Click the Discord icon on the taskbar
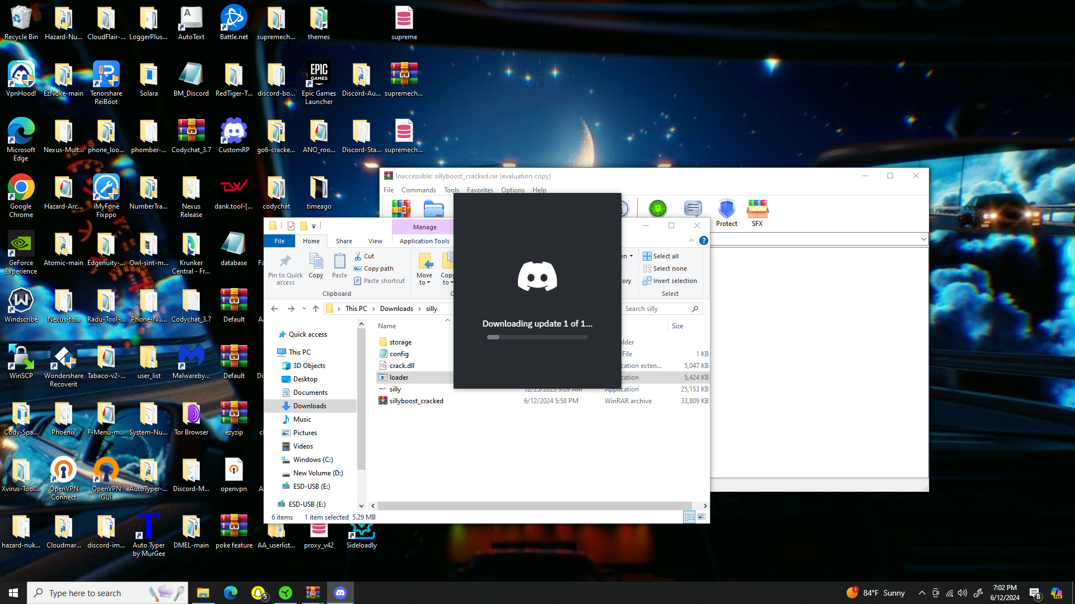 340,593
